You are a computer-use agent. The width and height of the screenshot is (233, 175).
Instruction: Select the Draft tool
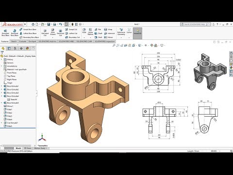tap(98, 34)
